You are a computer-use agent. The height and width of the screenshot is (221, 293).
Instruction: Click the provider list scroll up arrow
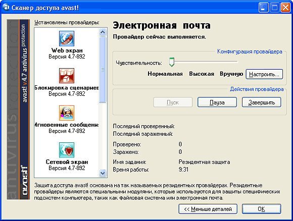[x=103, y=32]
